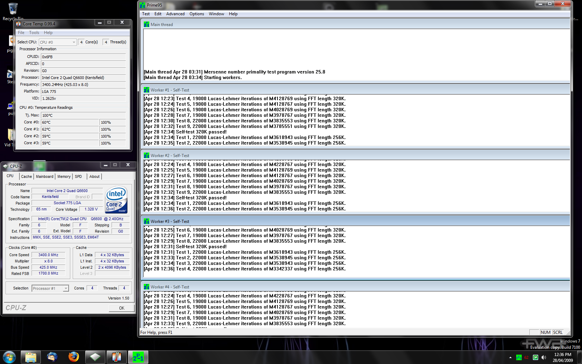Open Recycle Bin desktop icon
This screenshot has height=364, width=582.
tap(13, 11)
